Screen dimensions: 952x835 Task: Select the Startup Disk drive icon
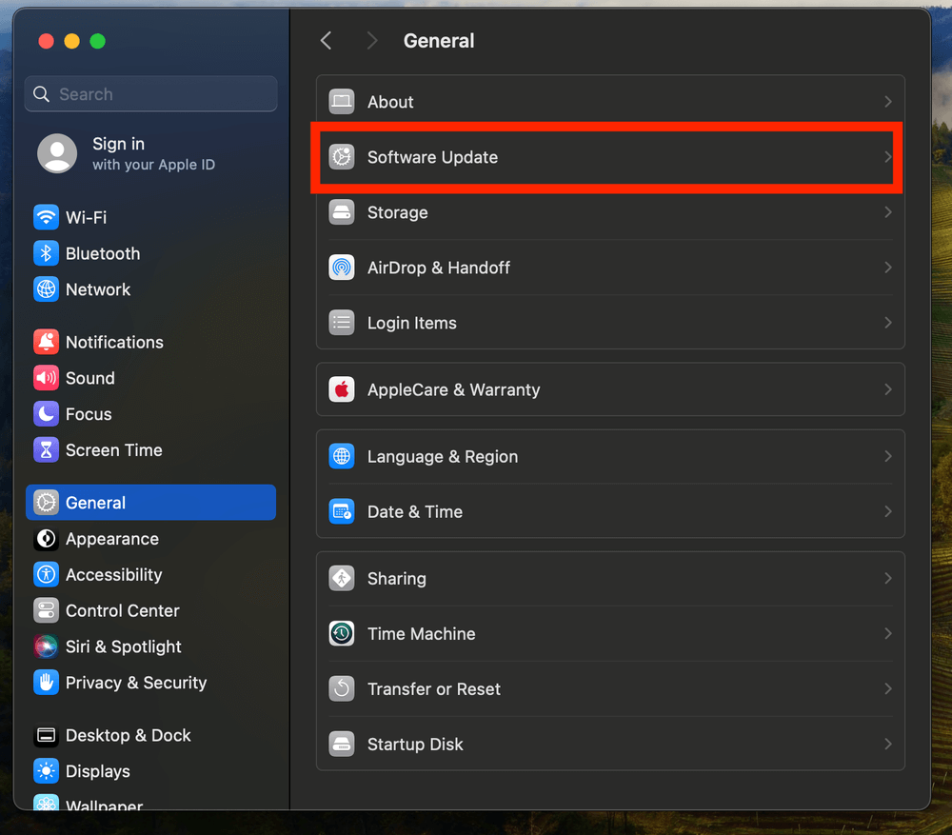coord(342,744)
